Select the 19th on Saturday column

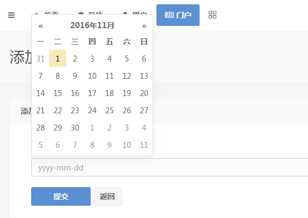[127, 93]
